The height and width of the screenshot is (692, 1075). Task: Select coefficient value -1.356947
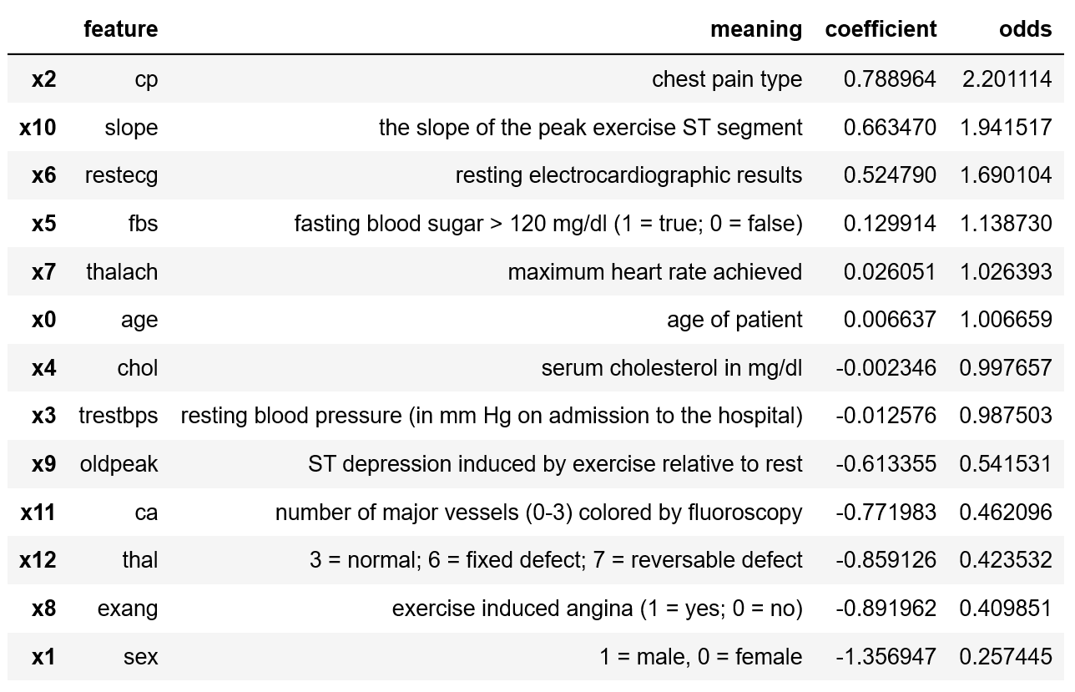pyautogui.click(x=886, y=657)
